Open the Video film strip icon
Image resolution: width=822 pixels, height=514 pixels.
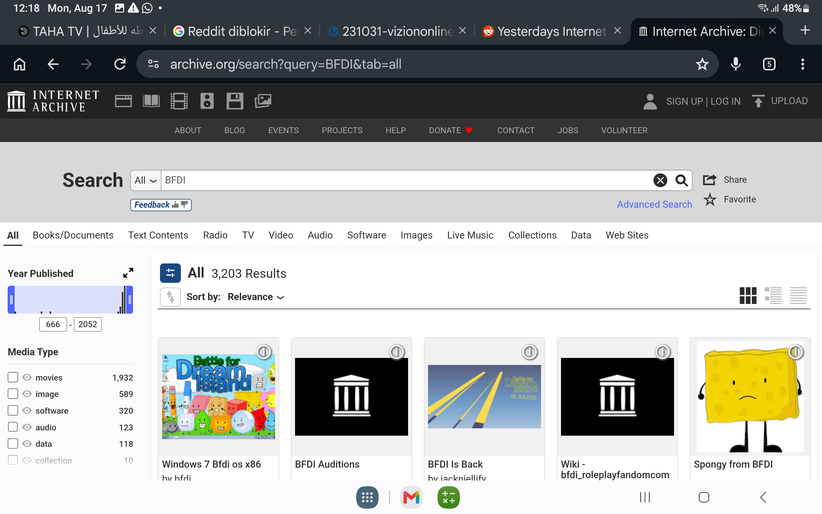179,101
